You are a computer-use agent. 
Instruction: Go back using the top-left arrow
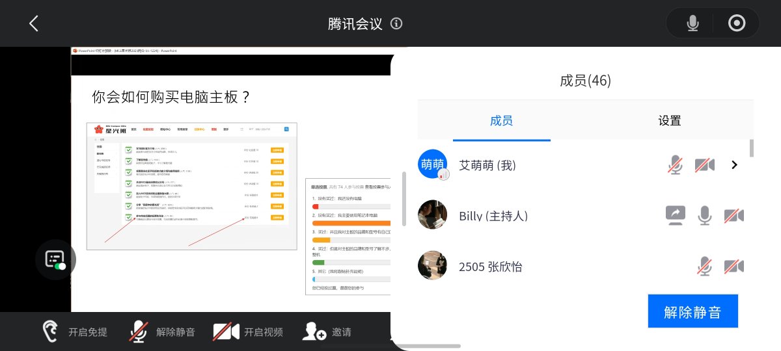pyautogui.click(x=34, y=23)
